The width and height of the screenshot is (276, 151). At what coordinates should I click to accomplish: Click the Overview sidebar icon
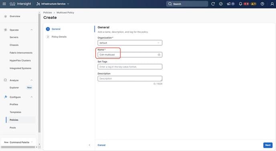(x=6, y=16)
